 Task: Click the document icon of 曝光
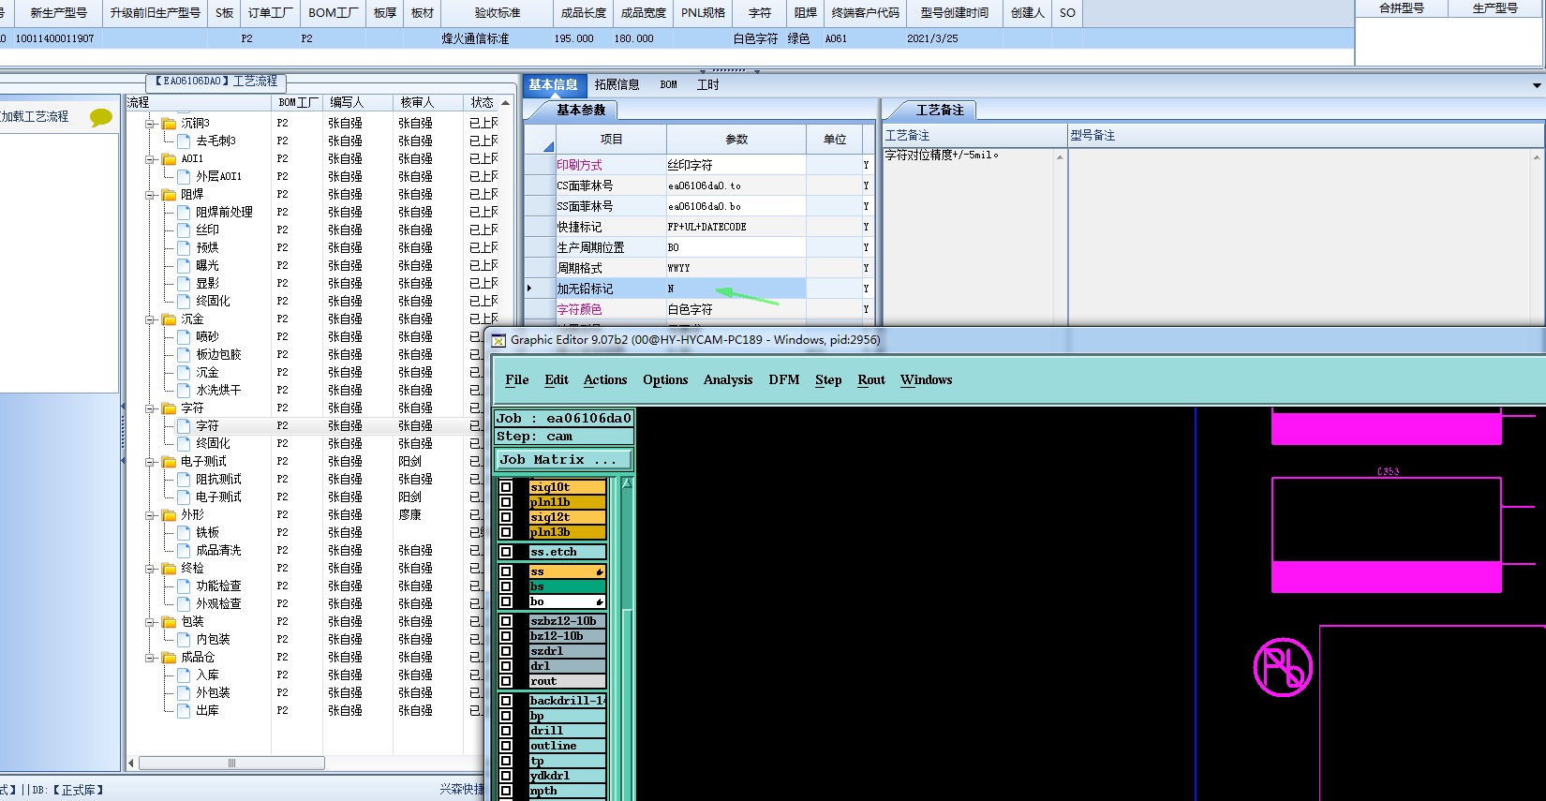pyautogui.click(x=184, y=265)
